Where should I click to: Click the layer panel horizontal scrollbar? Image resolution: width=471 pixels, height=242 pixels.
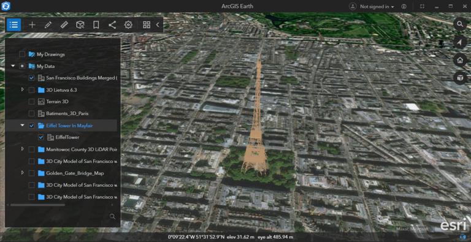37,205
